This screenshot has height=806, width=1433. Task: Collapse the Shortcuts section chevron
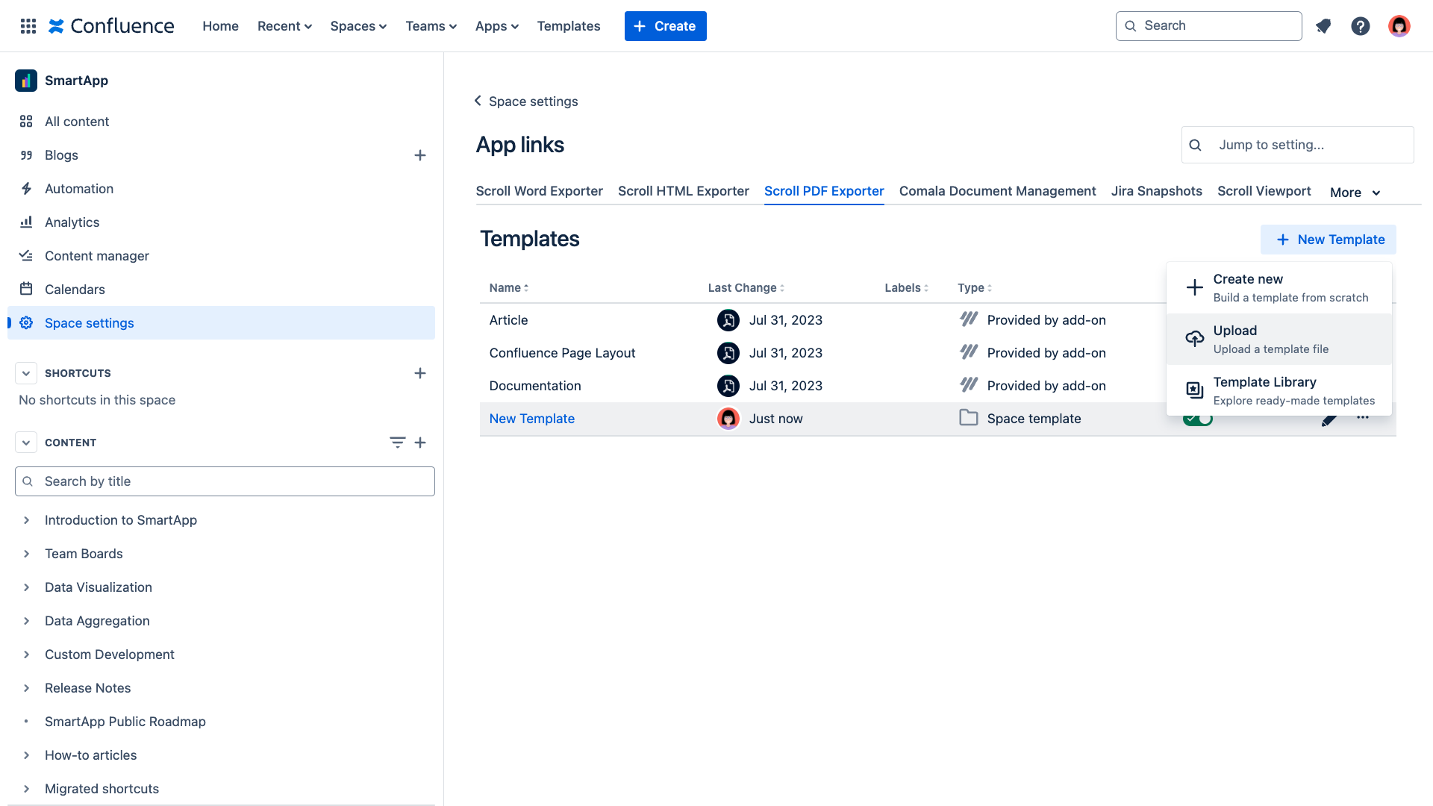point(26,373)
